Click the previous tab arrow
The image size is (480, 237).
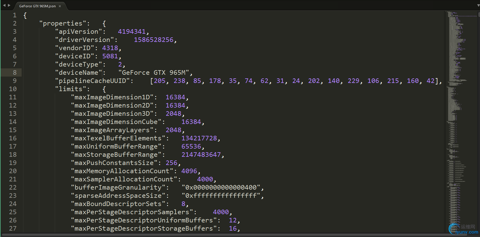point(4,5)
